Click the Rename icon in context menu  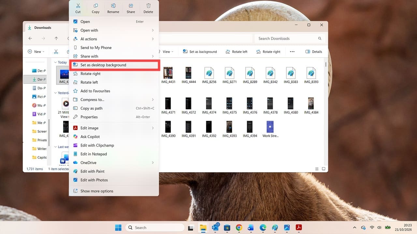[113, 6]
